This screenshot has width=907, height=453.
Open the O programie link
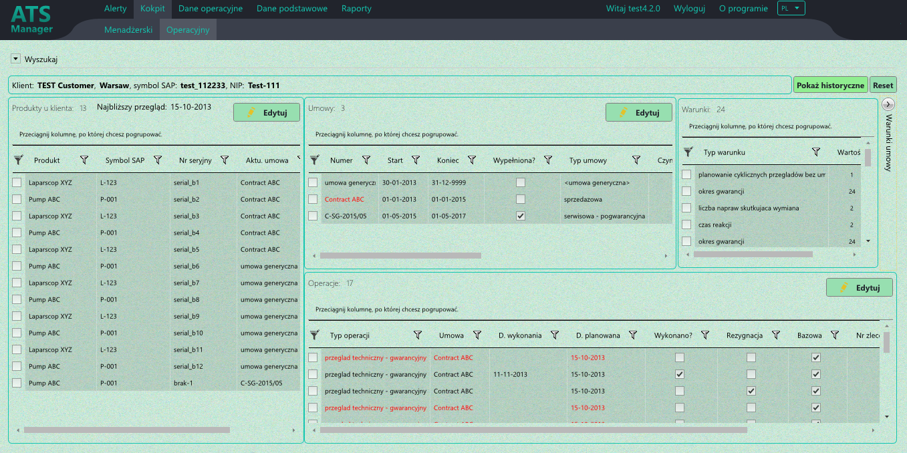pyautogui.click(x=743, y=9)
